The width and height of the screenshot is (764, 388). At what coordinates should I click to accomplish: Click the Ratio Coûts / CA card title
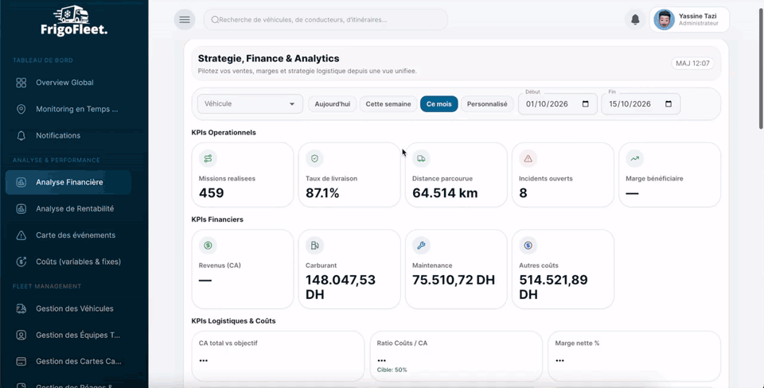[402, 343]
